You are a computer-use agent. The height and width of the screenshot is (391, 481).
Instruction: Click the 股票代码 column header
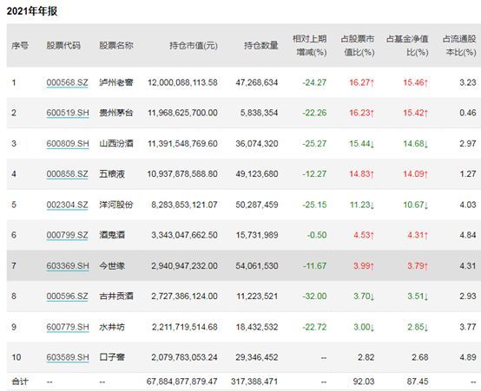(63, 46)
